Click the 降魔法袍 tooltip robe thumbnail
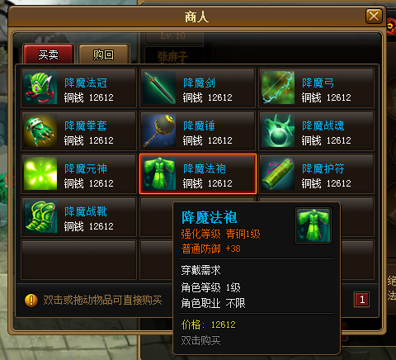 [313, 225]
